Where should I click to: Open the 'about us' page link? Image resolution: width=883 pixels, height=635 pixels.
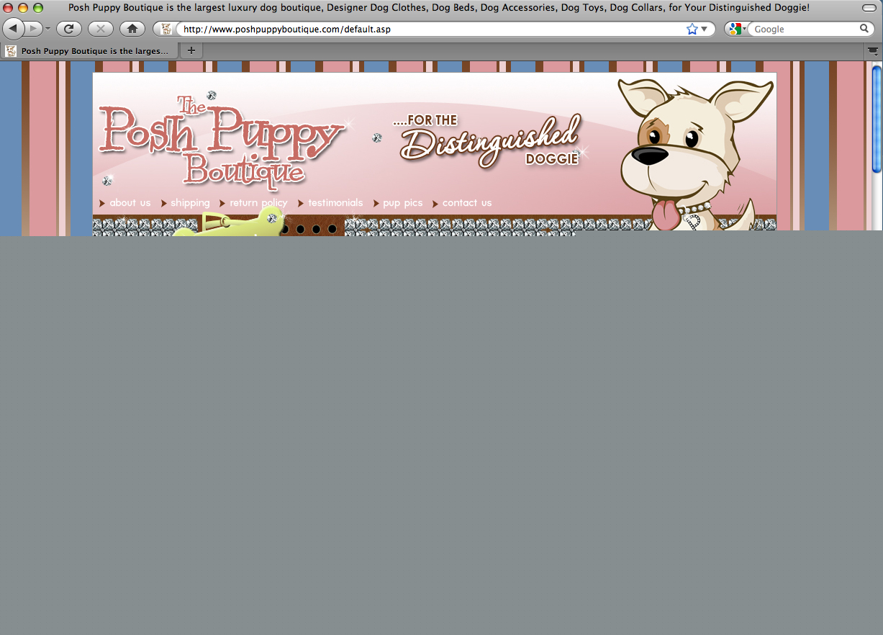[130, 203]
